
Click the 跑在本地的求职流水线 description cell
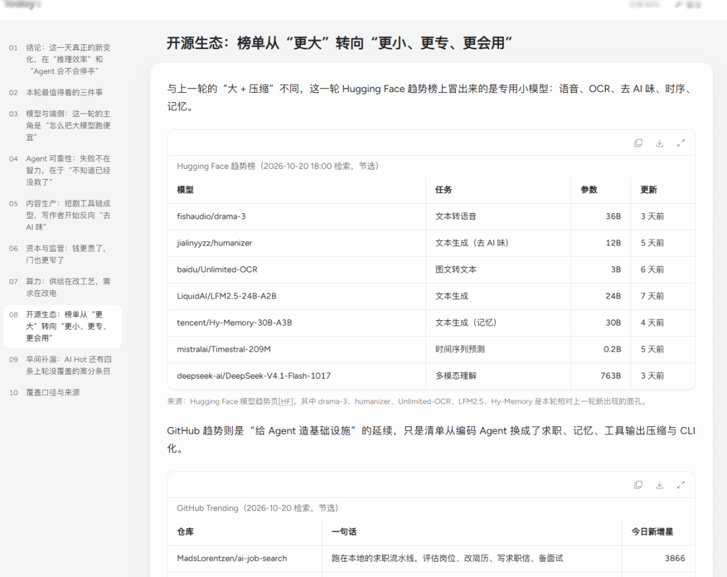click(471, 558)
